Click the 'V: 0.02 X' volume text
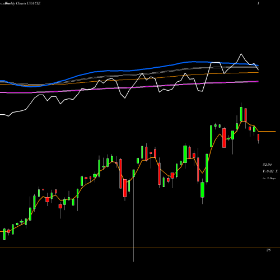 (x=270, y=171)
